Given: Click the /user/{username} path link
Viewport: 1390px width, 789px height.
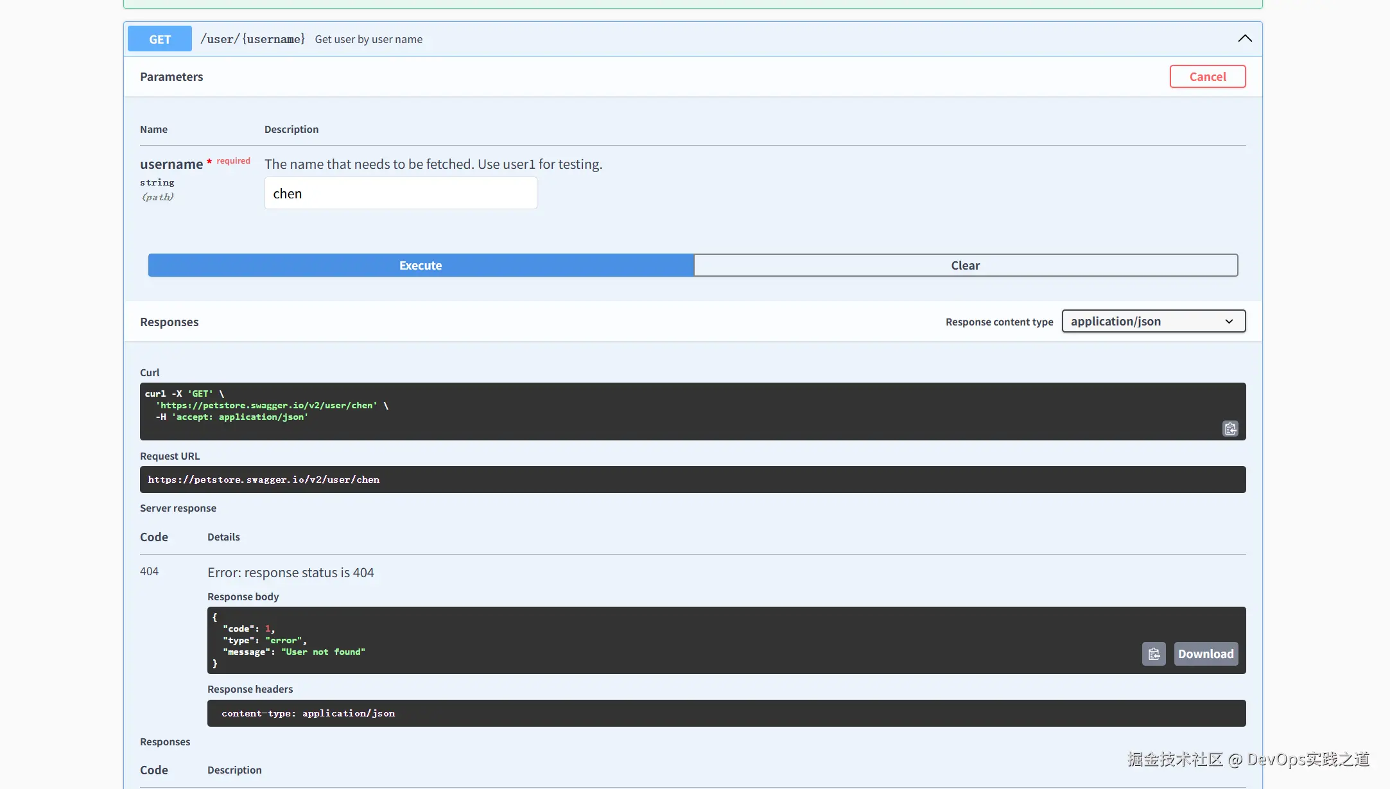Looking at the screenshot, I should (252, 39).
